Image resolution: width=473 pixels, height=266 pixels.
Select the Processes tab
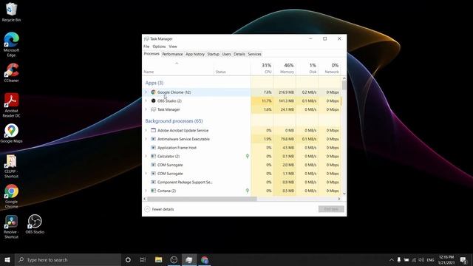pyautogui.click(x=152, y=54)
